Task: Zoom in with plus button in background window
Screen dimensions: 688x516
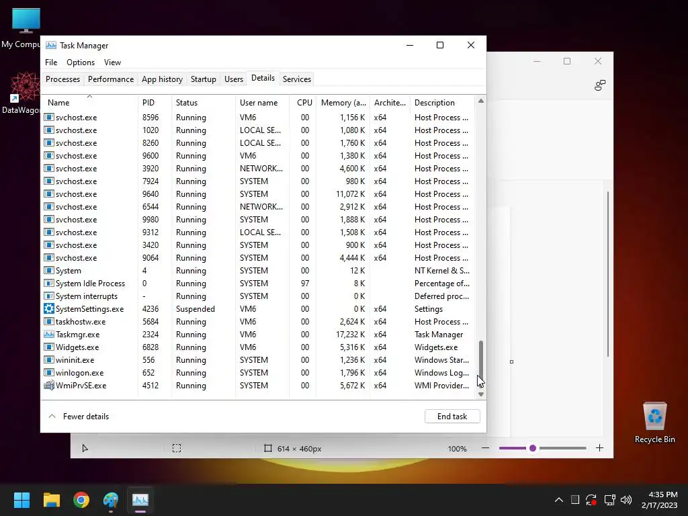Action: coord(599,448)
